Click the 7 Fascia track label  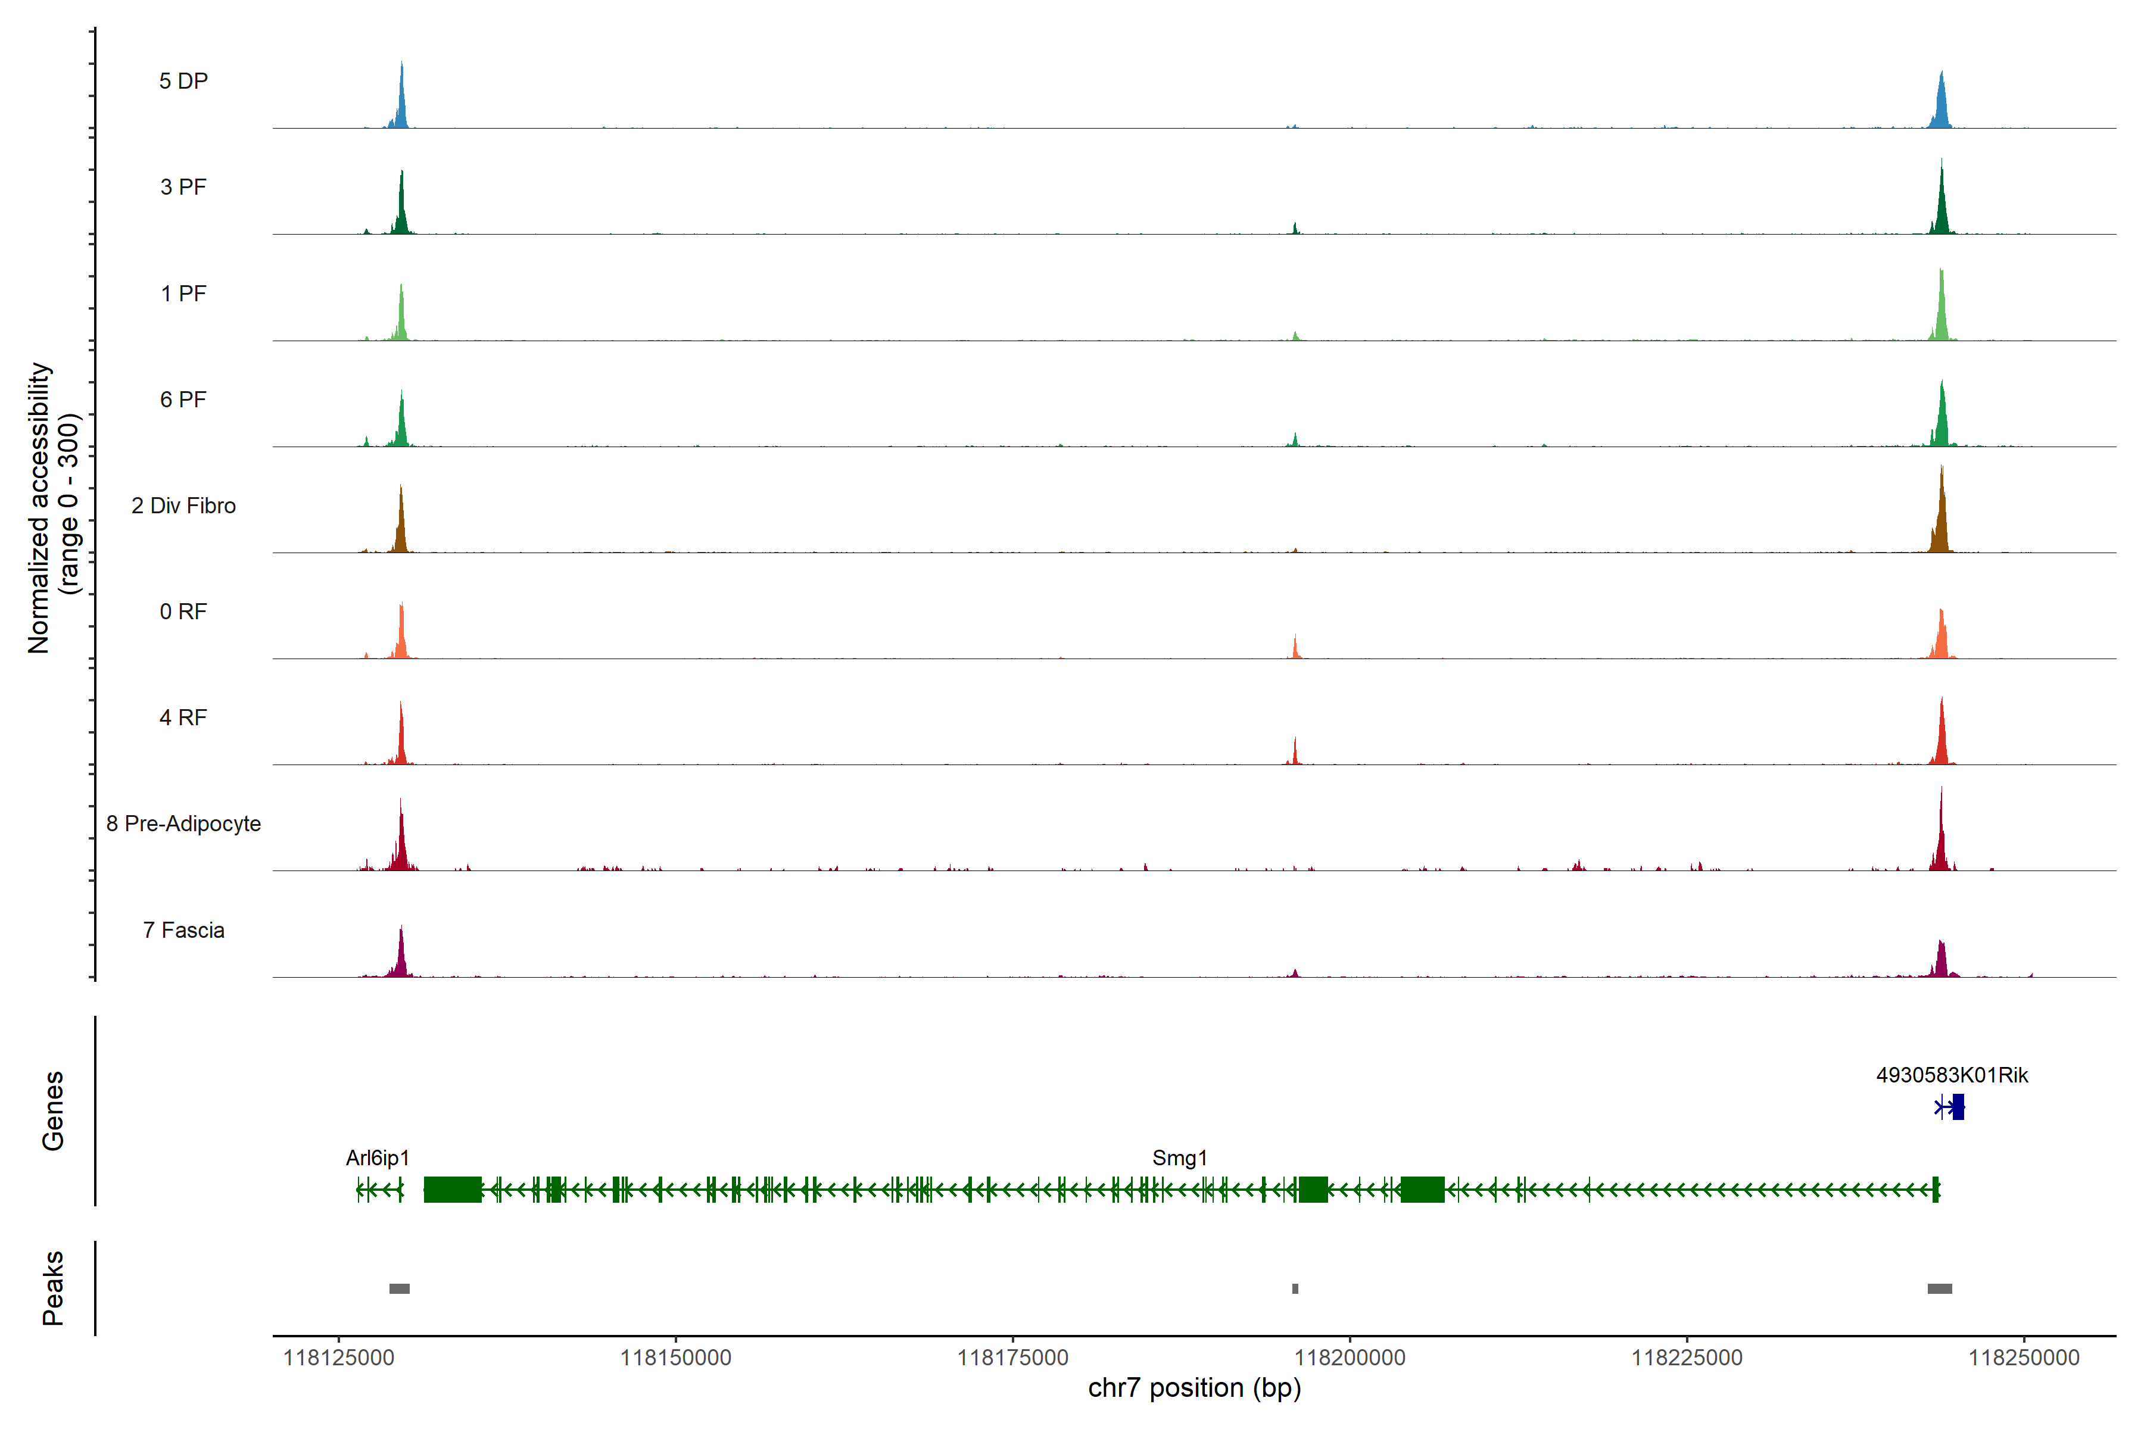point(183,931)
